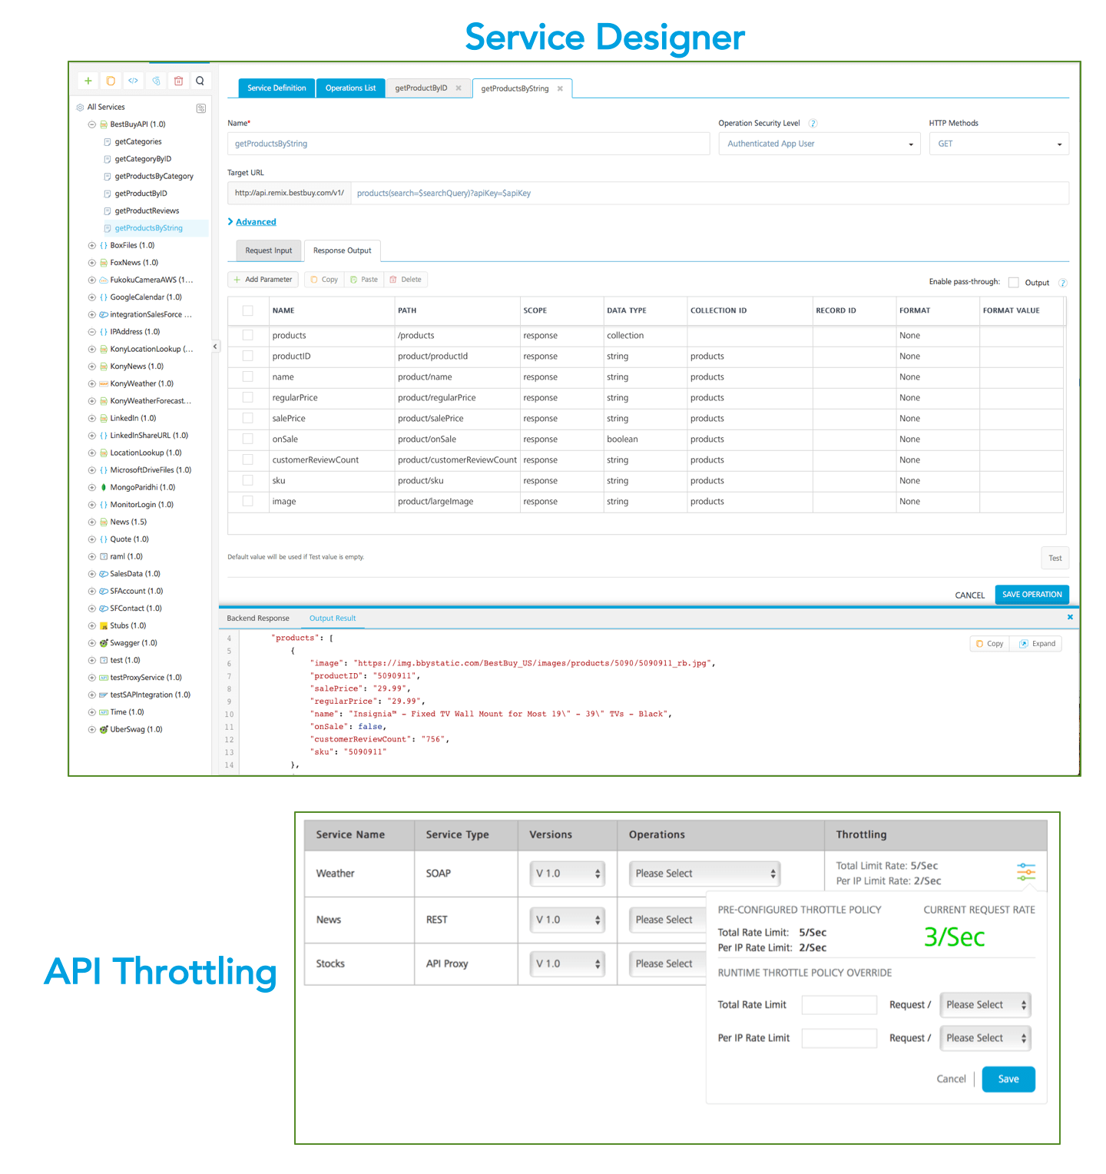Check the products row checkbox
The width and height of the screenshot is (1106, 1174).
tap(247, 335)
